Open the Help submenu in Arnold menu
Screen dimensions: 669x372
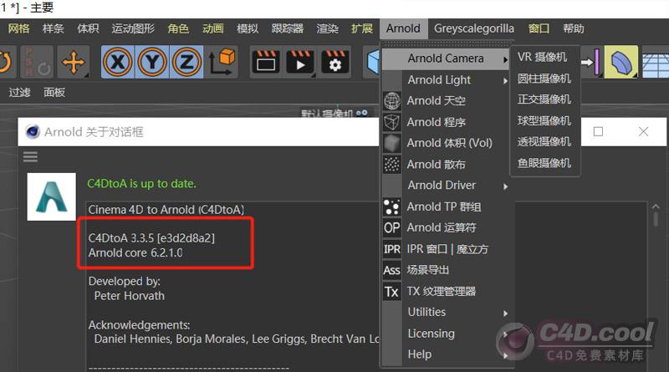446,354
